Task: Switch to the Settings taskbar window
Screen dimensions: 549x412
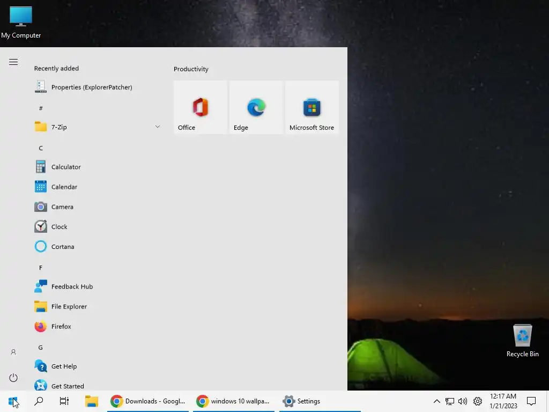Action: [320, 401]
